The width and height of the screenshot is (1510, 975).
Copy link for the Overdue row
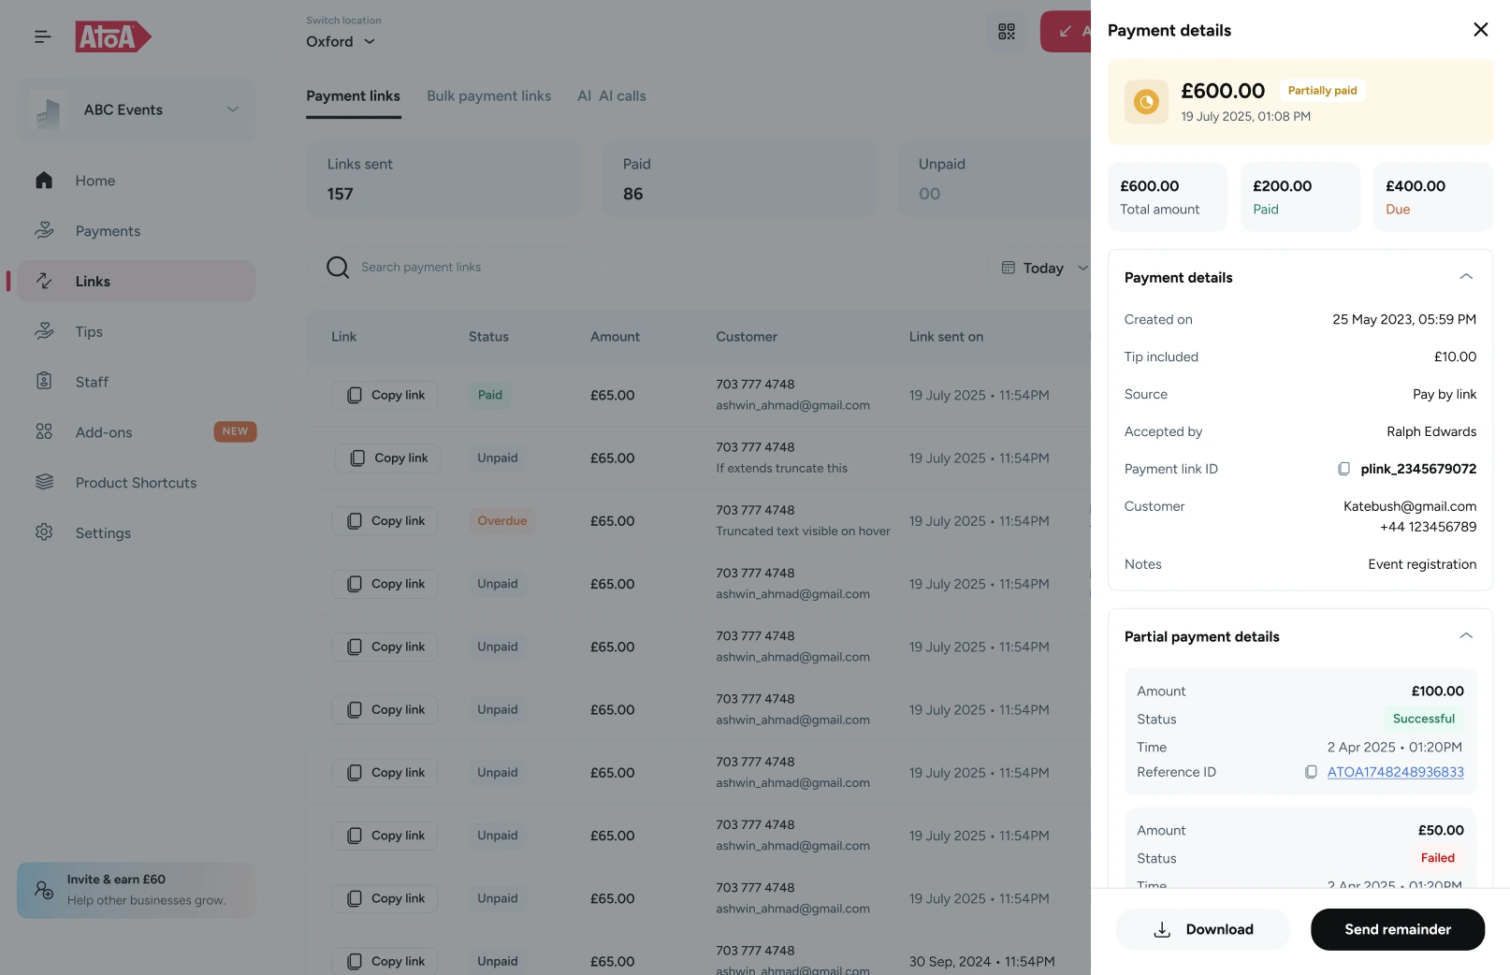click(x=385, y=520)
